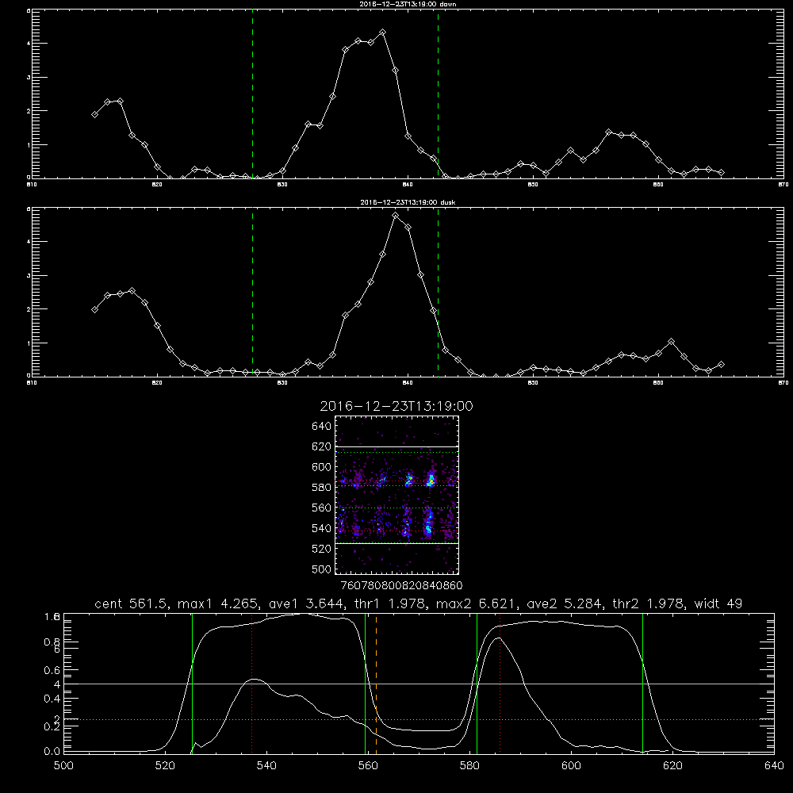Screen dimensions: 793x793
Task: Click the timestamp title above the heatmap image
Action: click(396, 406)
